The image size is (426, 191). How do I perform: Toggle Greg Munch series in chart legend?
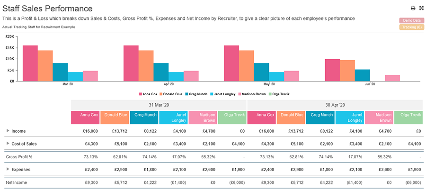click(x=195, y=94)
